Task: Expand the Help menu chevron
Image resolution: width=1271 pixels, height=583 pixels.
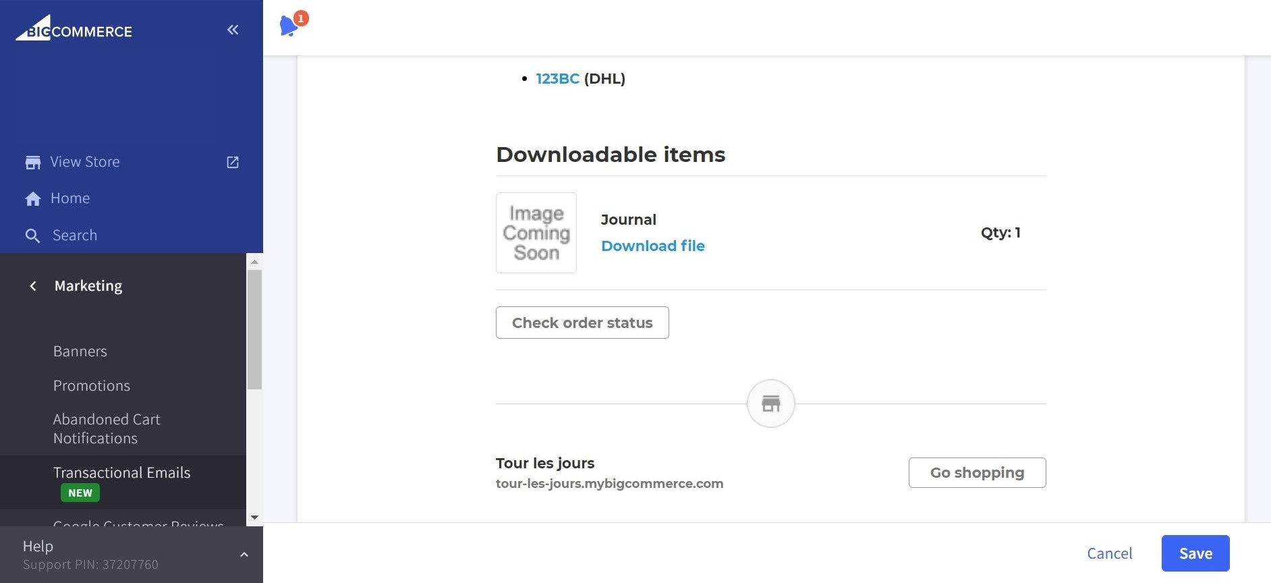Action: coord(244,555)
